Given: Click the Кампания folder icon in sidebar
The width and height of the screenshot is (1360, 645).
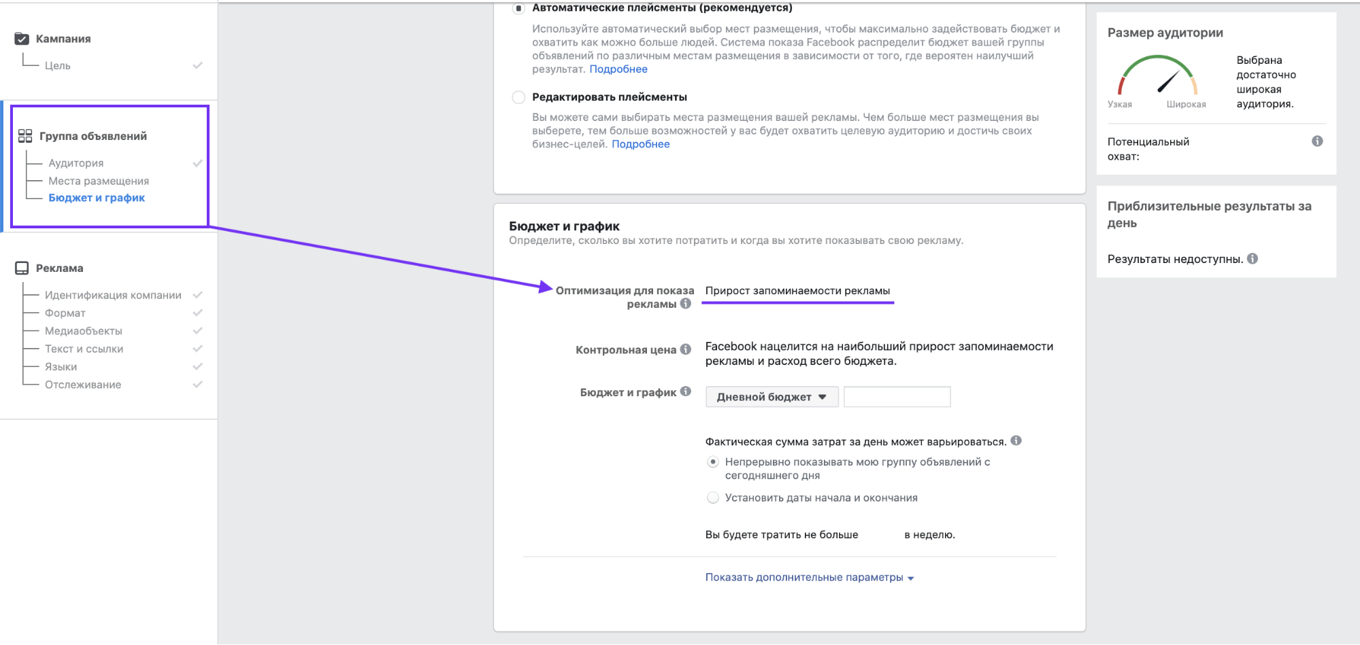Looking at the screenshot, I should (x=22, y=39).
